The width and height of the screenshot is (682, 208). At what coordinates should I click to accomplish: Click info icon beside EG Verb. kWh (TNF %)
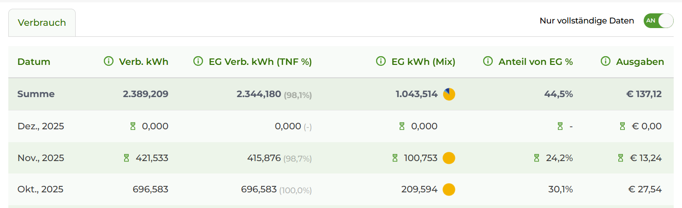(x=198, y=62)
